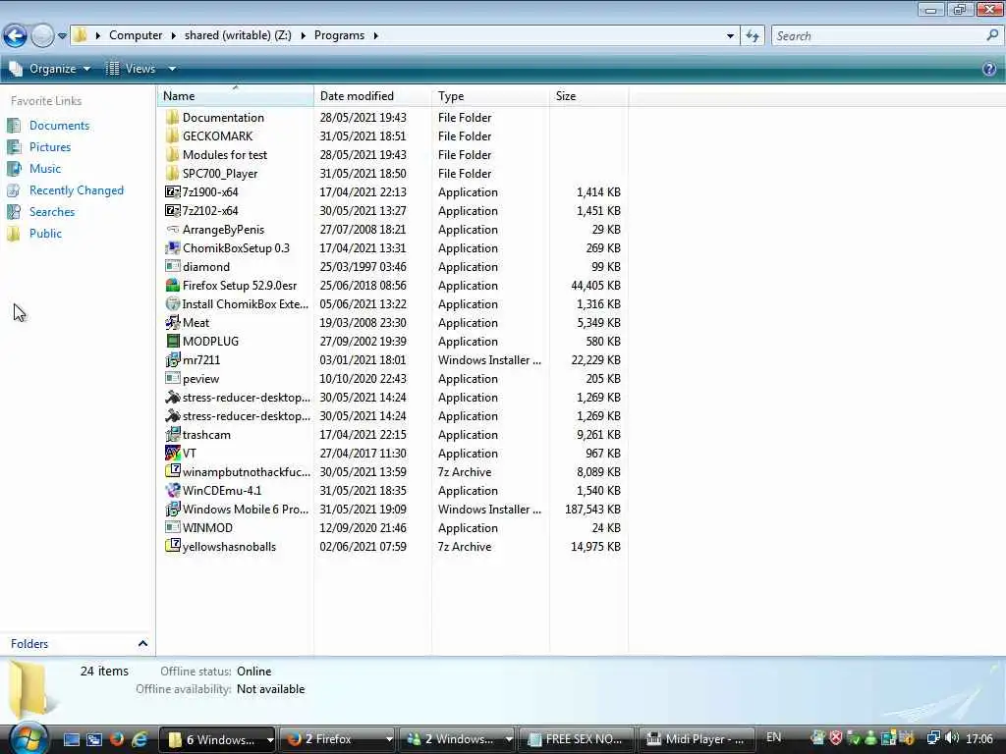Select the WinCDEmu-4.1 file icon
Viewport: 1006px width, 754px height.
(172, 491)
